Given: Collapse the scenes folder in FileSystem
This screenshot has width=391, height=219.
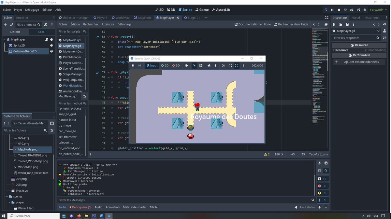Looking at the screenshot, I should (x=7, y=197).
